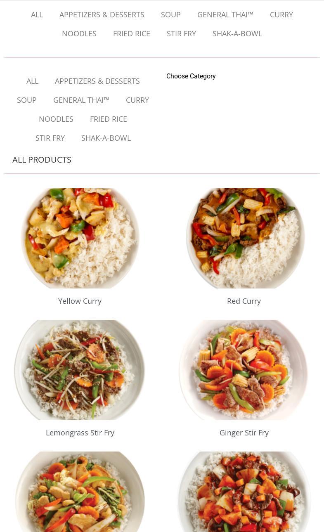Screen dimensions: 324x532
Task: Open the Yellow Curry product title link
Action: pyautogui.click(x=80, y=301)
